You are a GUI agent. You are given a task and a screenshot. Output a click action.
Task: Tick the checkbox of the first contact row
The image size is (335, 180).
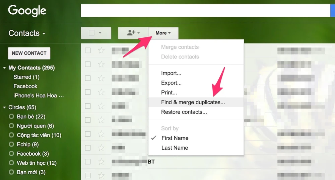click(88, 50)
